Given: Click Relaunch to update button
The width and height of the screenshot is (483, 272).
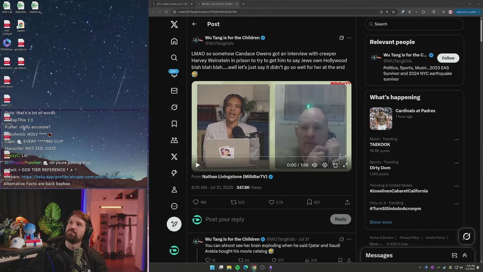Looking at the screenshot, I should point(466,12).
